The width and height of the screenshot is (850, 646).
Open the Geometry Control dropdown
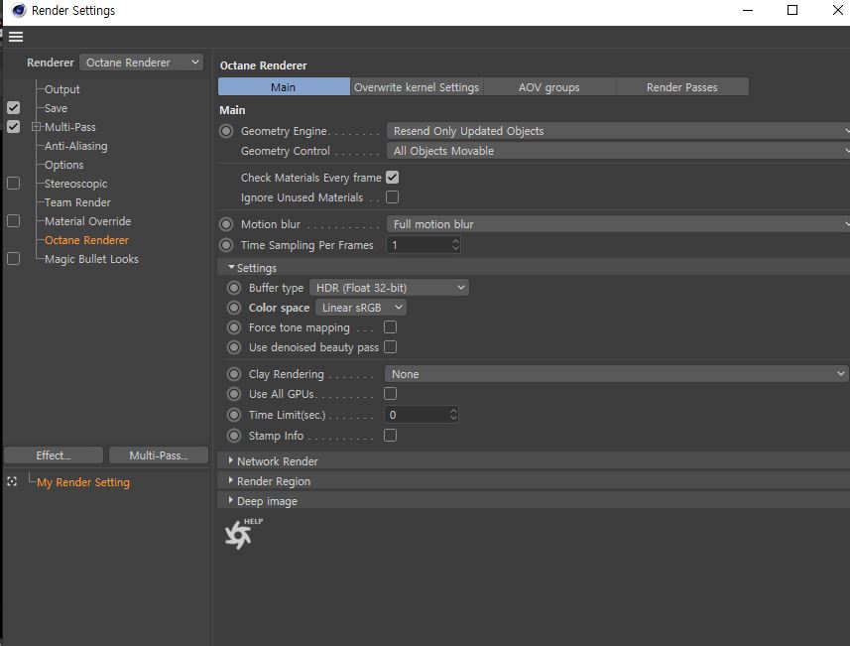click(618, 152)
